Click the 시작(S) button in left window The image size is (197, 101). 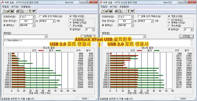(88, 36)
